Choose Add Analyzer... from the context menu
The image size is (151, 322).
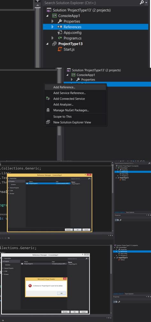(63, 105)
